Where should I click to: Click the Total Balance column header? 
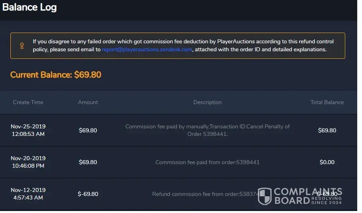pos(327,102)
